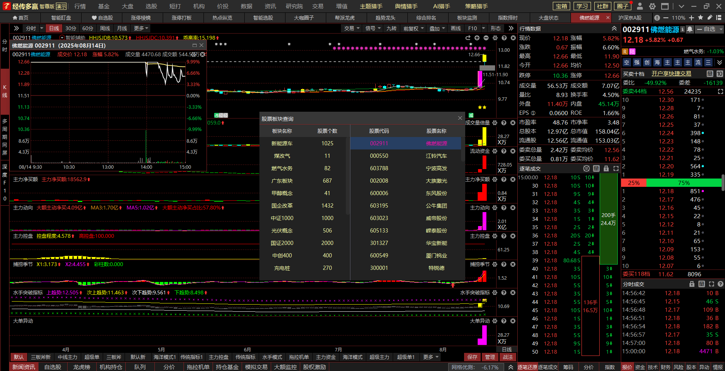Click help icon in 分时成交 header

click(720, 284)
